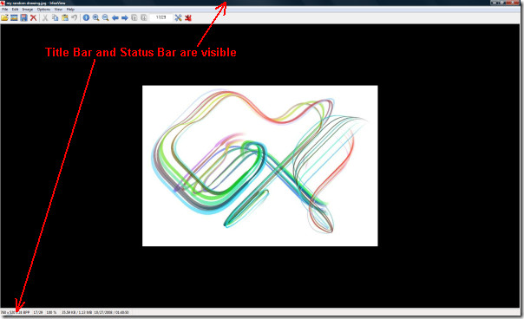Open the Help menu
Screen dimensions: 524x319
point(70,10)
